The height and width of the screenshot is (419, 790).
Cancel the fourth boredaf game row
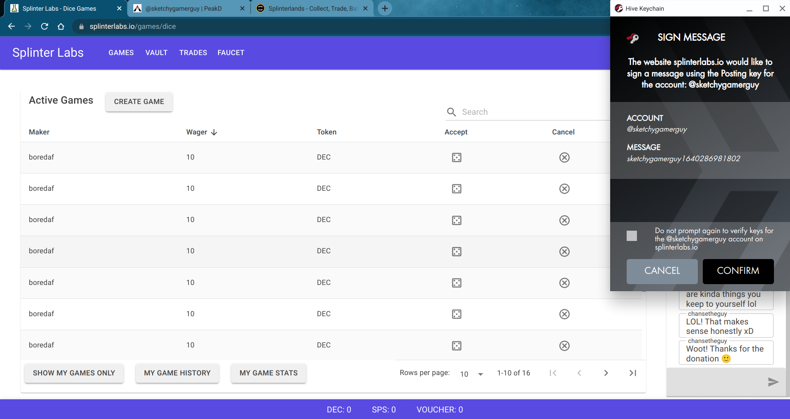click(x=564, y=252)
